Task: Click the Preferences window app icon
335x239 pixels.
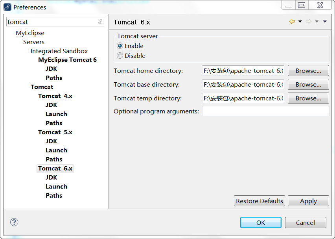Action: point(7,7)
